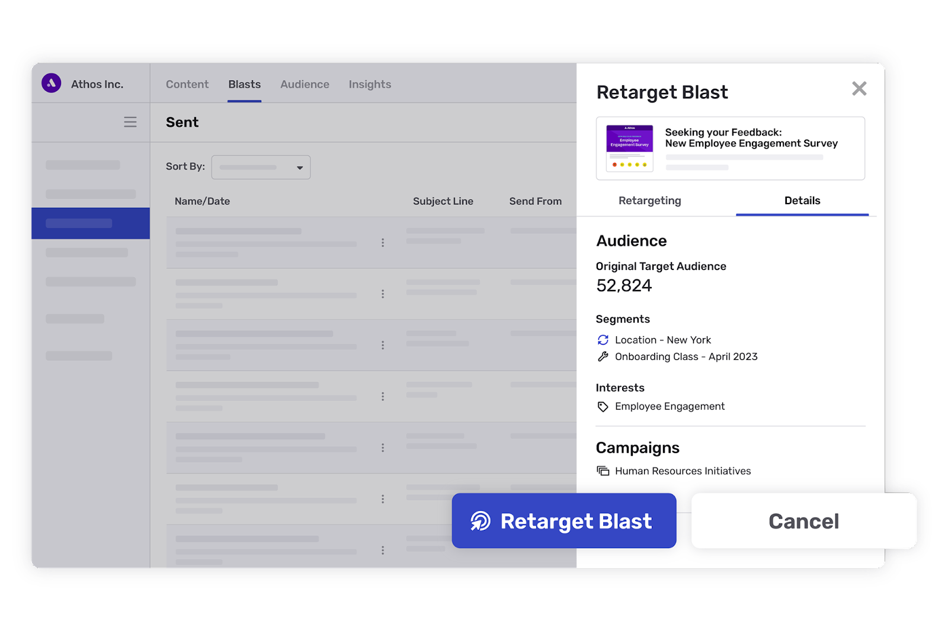Click the Retarget Blast button
Screen dimensions: 948x631
point(563,521)
